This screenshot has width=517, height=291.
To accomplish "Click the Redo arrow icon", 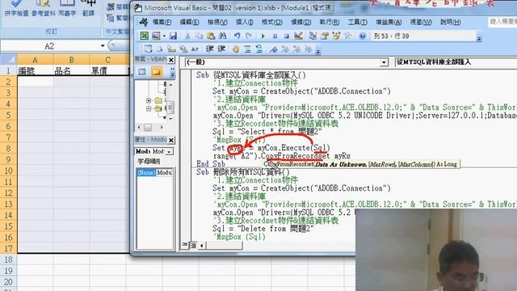I will (249, 36).
